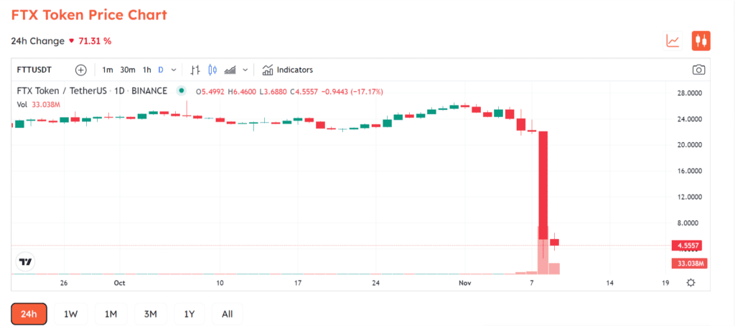Open the Indicators menu
Viewport: 735px width, 326px height.
(288, 70)
